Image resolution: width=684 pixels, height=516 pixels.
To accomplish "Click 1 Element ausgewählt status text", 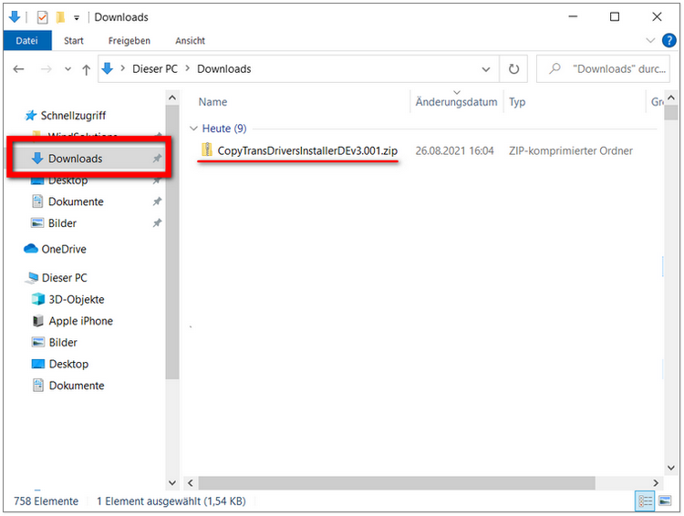I will (171, 501).
